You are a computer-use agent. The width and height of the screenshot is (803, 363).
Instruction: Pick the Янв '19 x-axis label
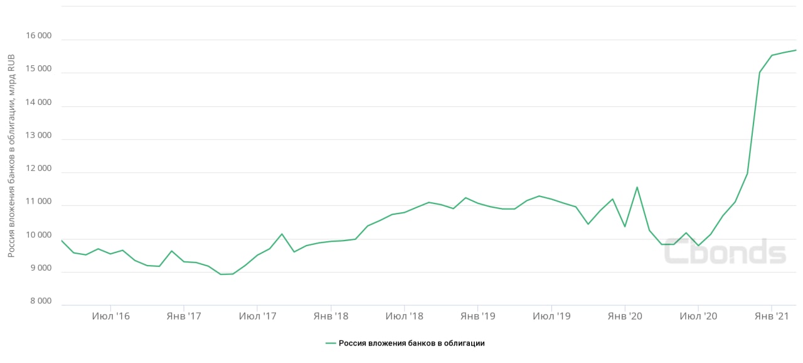(478, 316)
